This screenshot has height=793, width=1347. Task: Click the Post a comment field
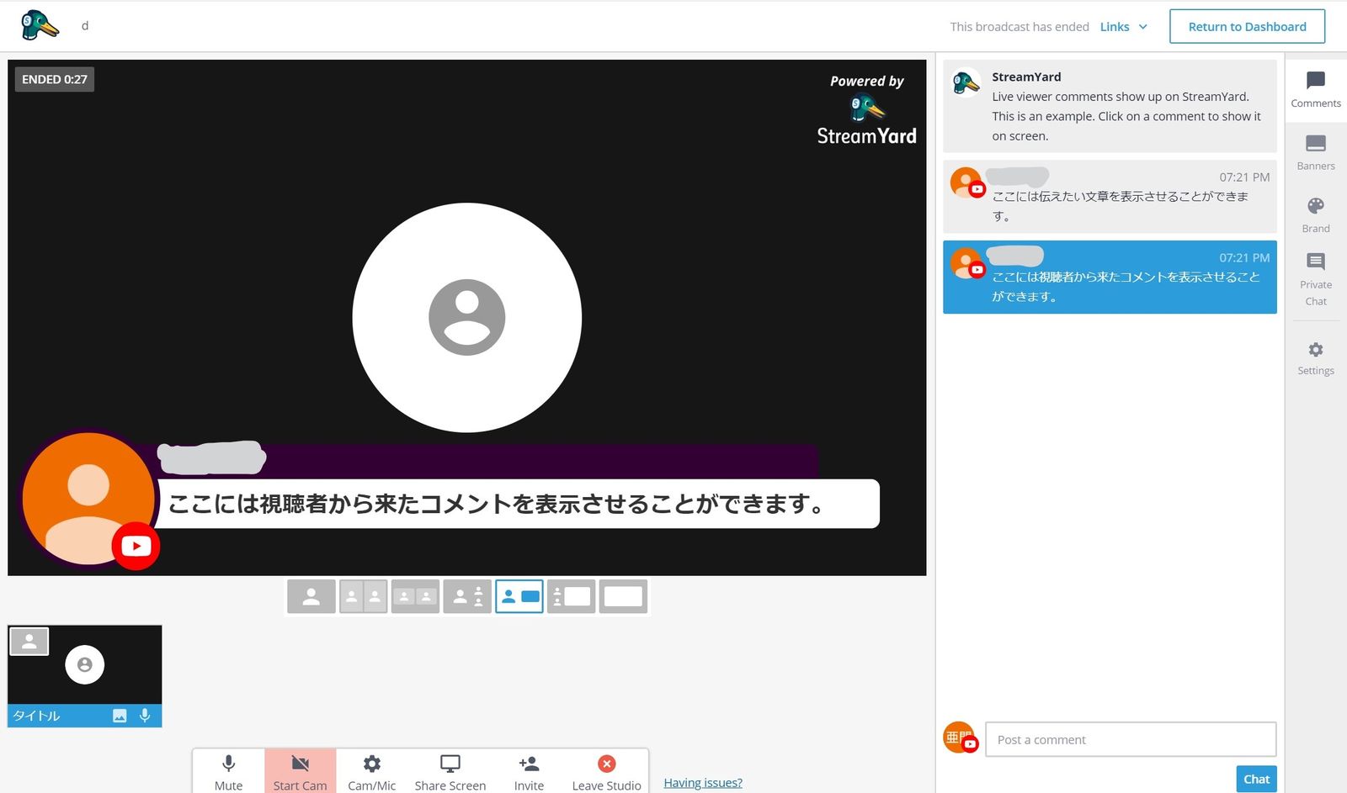pyautogui.click(x=1131, y=739)
